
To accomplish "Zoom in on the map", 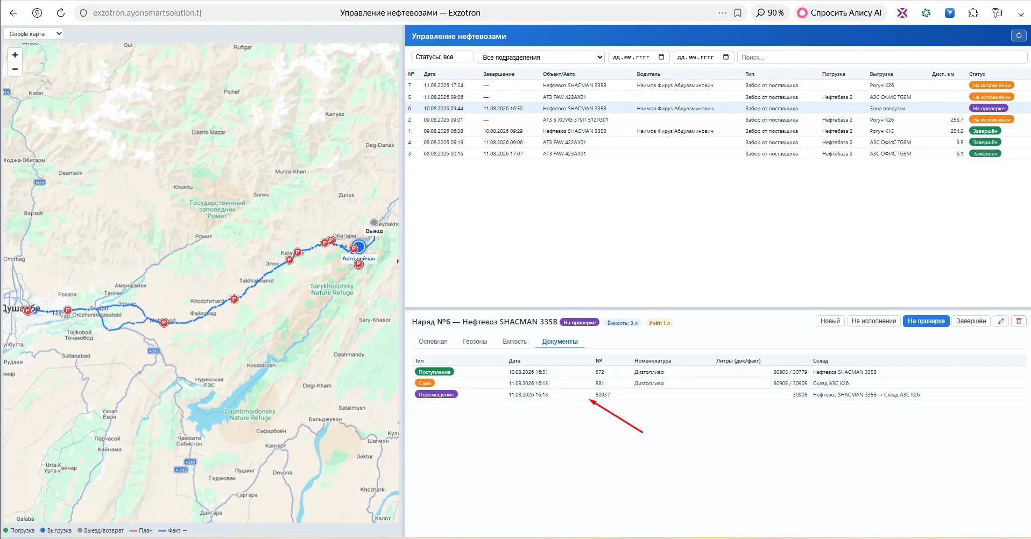I will click(15, 55).
